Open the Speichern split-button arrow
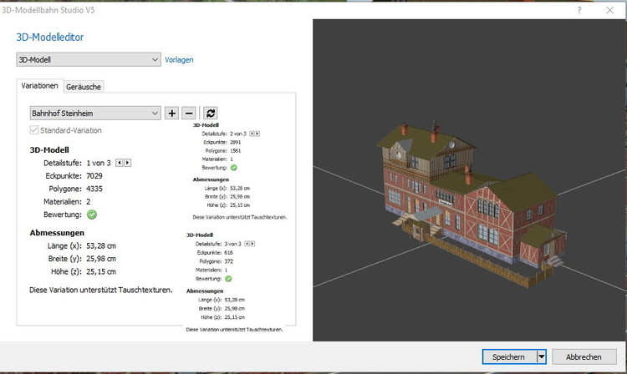The height and width of the screenshot is (374, 627). click(542, 356)
